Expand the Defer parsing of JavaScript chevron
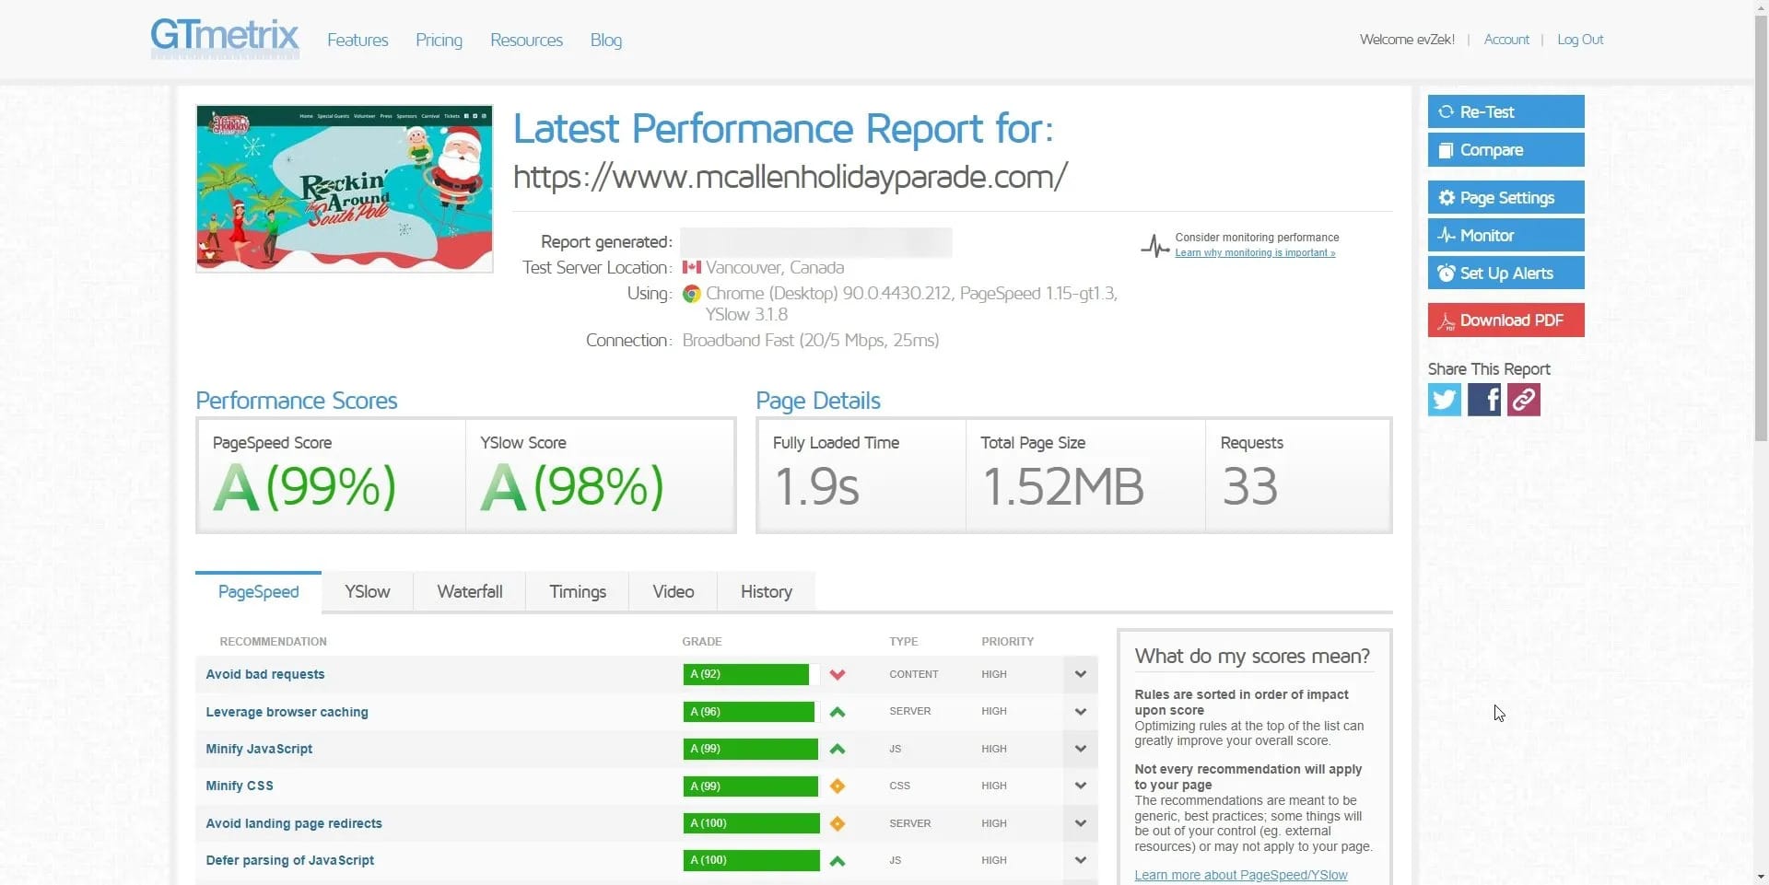 (1080, 861)
